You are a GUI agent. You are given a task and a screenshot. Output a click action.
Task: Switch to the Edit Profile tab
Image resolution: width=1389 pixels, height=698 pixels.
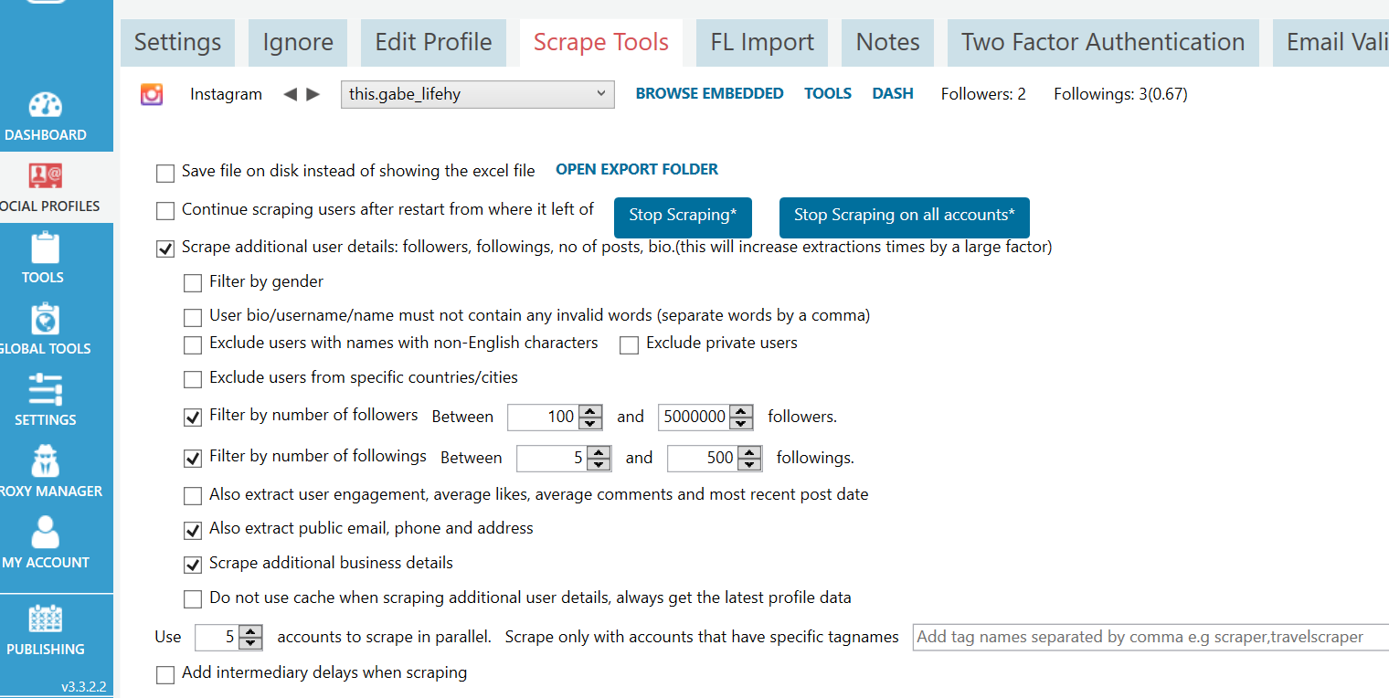433,43
